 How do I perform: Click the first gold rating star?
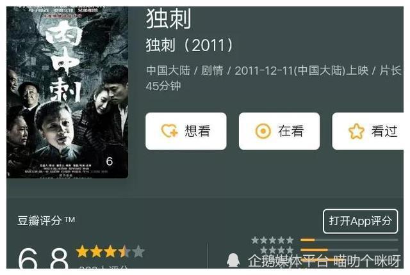coord(82,252)
